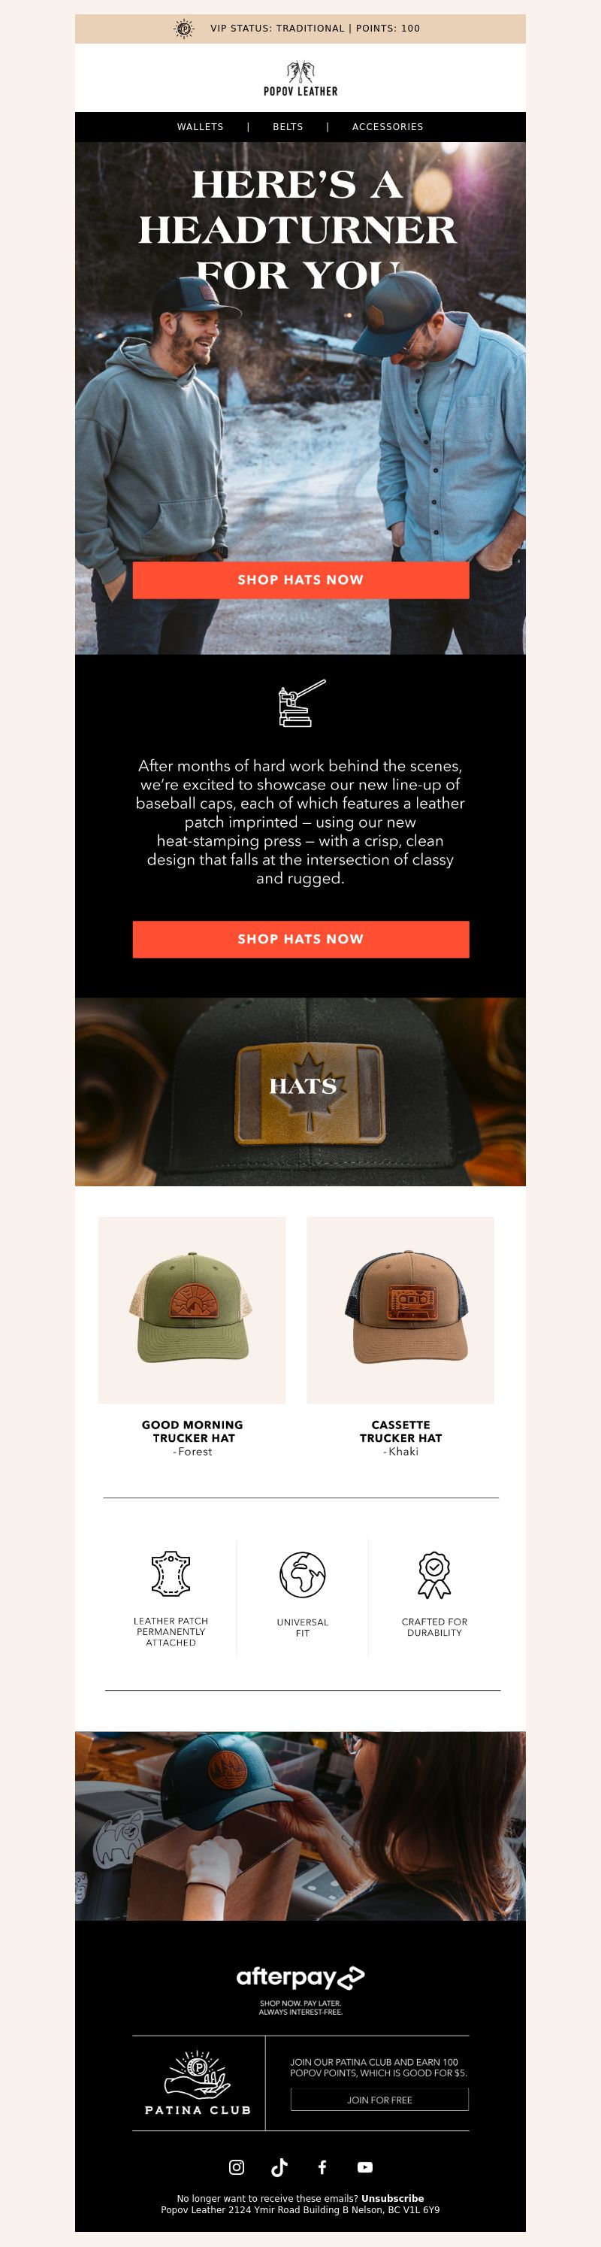Open the YouTube social icon

coord(364,2167)
